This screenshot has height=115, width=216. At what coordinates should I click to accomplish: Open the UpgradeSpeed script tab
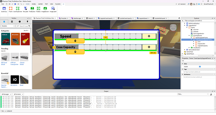click(143, 18)
